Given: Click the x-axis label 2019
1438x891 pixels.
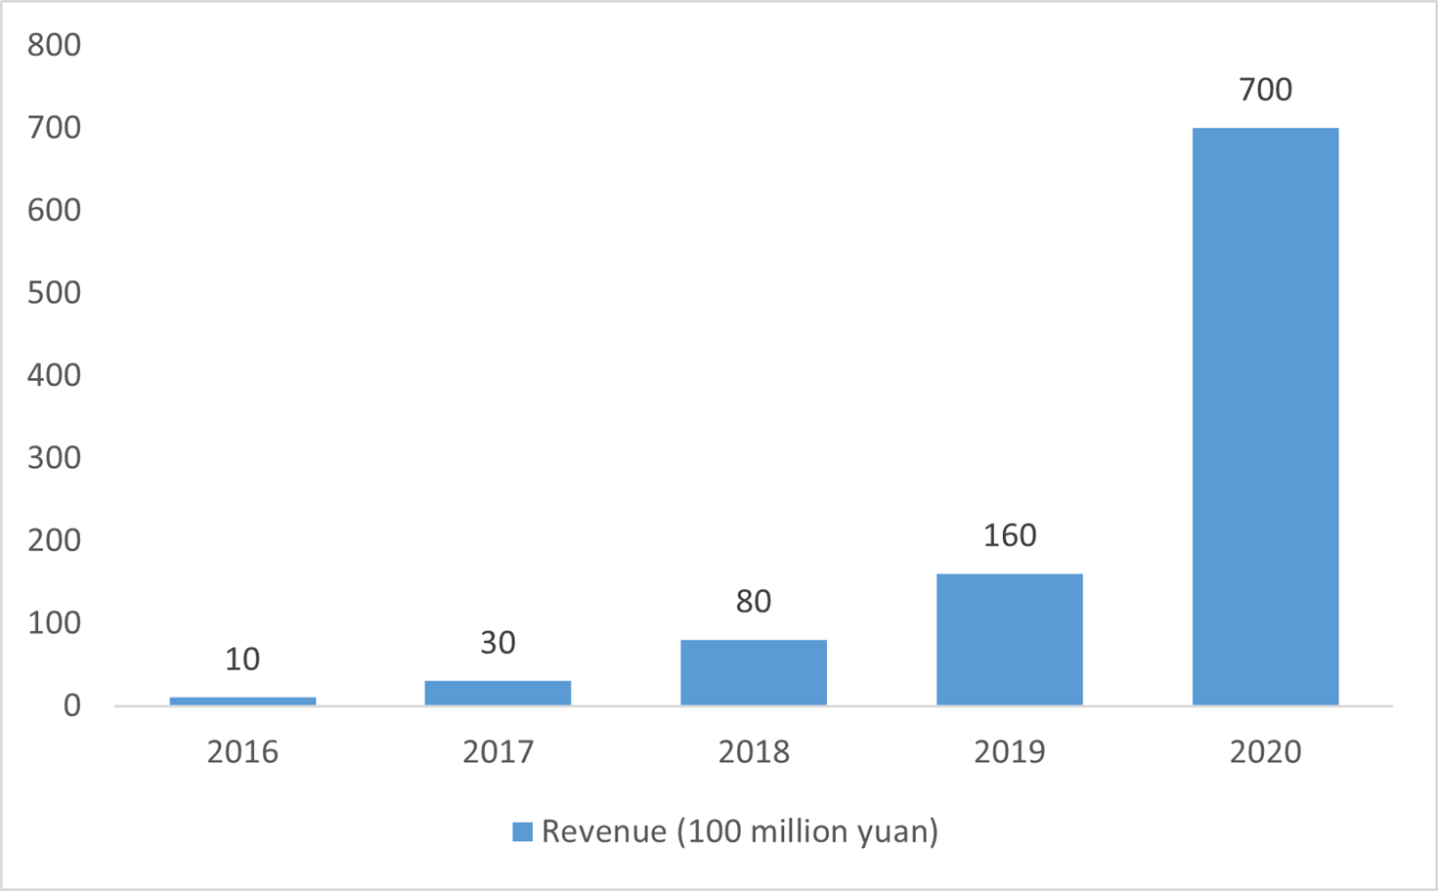Looking at the screenshot, I should (x=1010, y=752).
